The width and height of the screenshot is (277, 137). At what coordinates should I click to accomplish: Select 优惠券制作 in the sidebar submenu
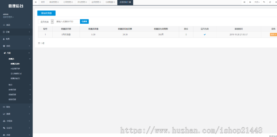[x=15, y=64]
